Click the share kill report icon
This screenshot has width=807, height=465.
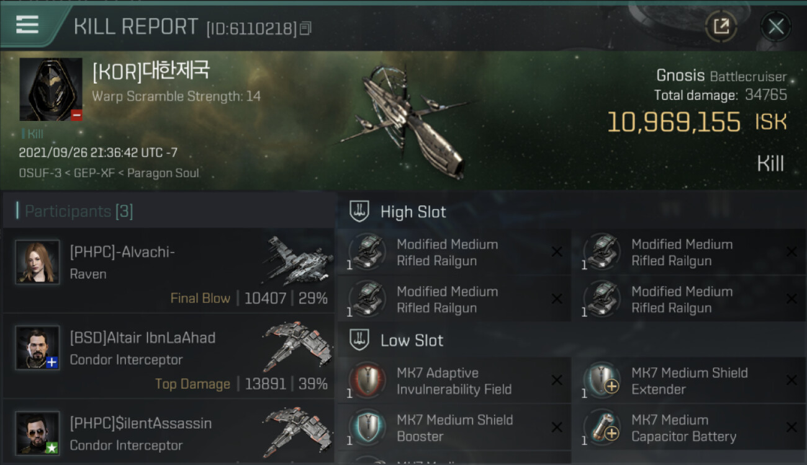(x=721, y=26)
